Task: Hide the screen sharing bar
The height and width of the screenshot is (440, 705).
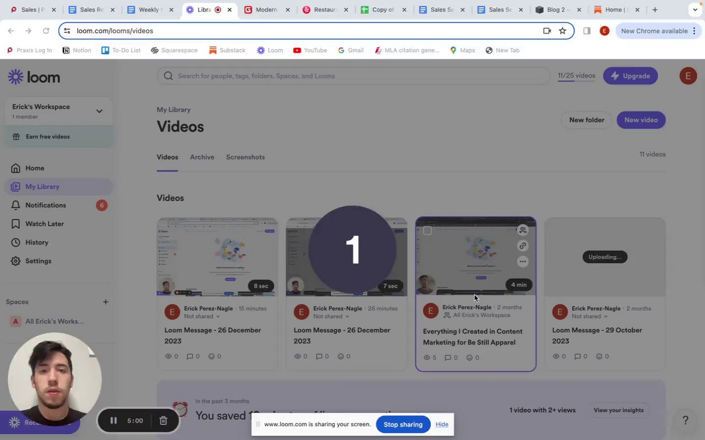Action: click(442, 425)
